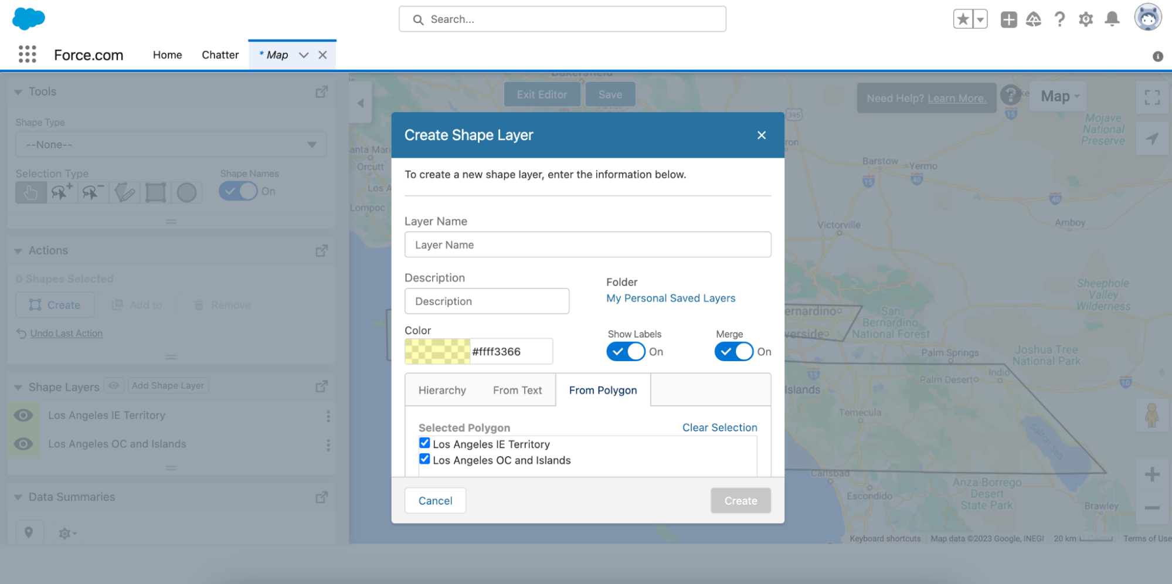Click the Layer Name input field
This screenshot has width=1172, height=584.
tap(587, 245)
